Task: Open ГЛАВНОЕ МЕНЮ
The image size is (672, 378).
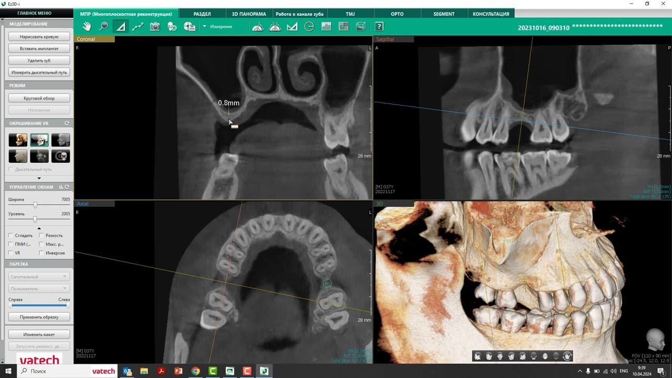Action: coord(35,13)
